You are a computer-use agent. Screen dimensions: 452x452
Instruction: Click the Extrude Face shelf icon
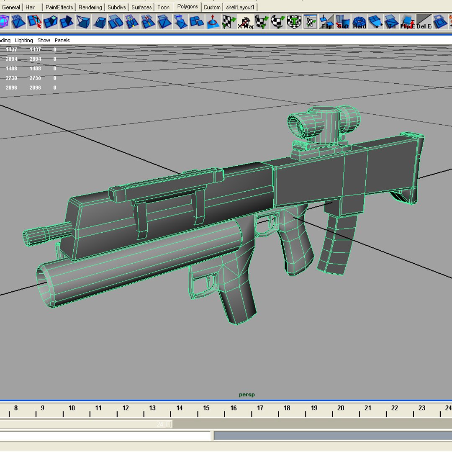point(51,22)
